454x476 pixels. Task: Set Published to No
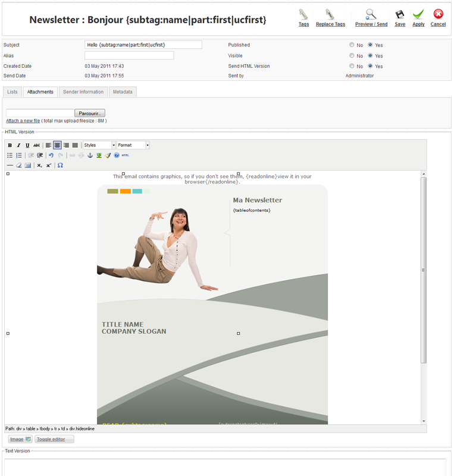click(352, 45)
